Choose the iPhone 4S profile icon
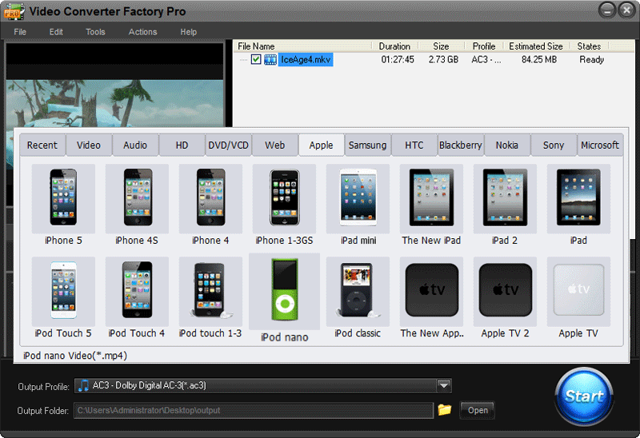The width and height of the screenshot is (640, 438). point(137,198)
